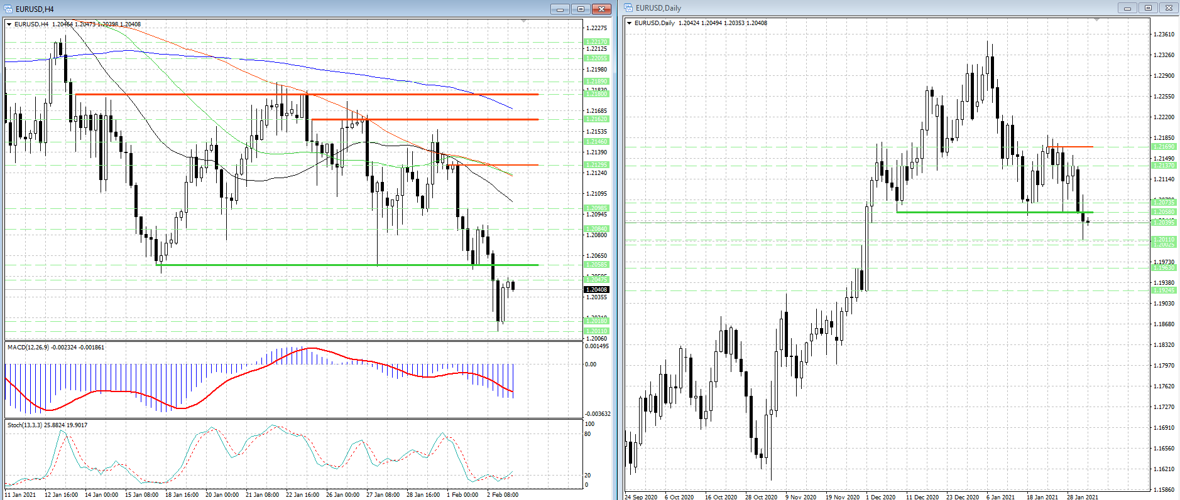
Task: Click the 23 Dec 2020 date label
Action: click(963, 497)
